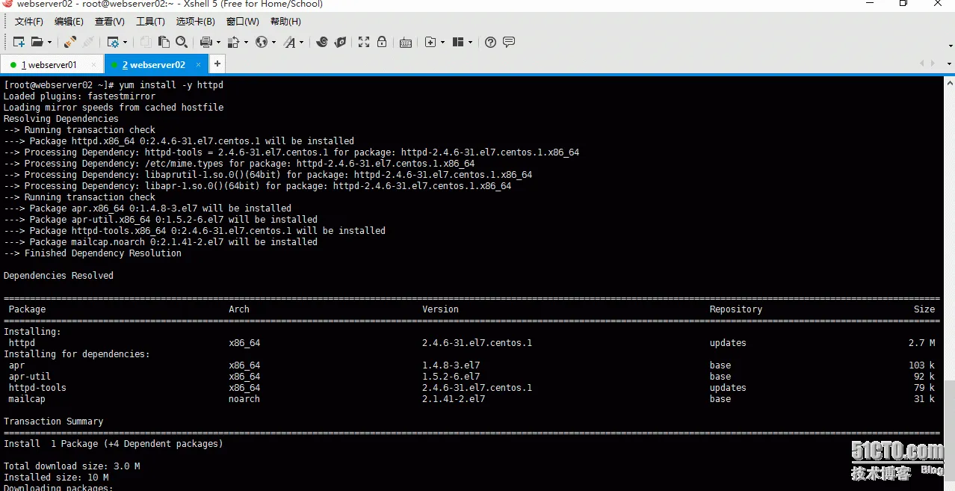Screen dimensions: 955x491
Task: Click the Font icon
Action: (289, 42)
